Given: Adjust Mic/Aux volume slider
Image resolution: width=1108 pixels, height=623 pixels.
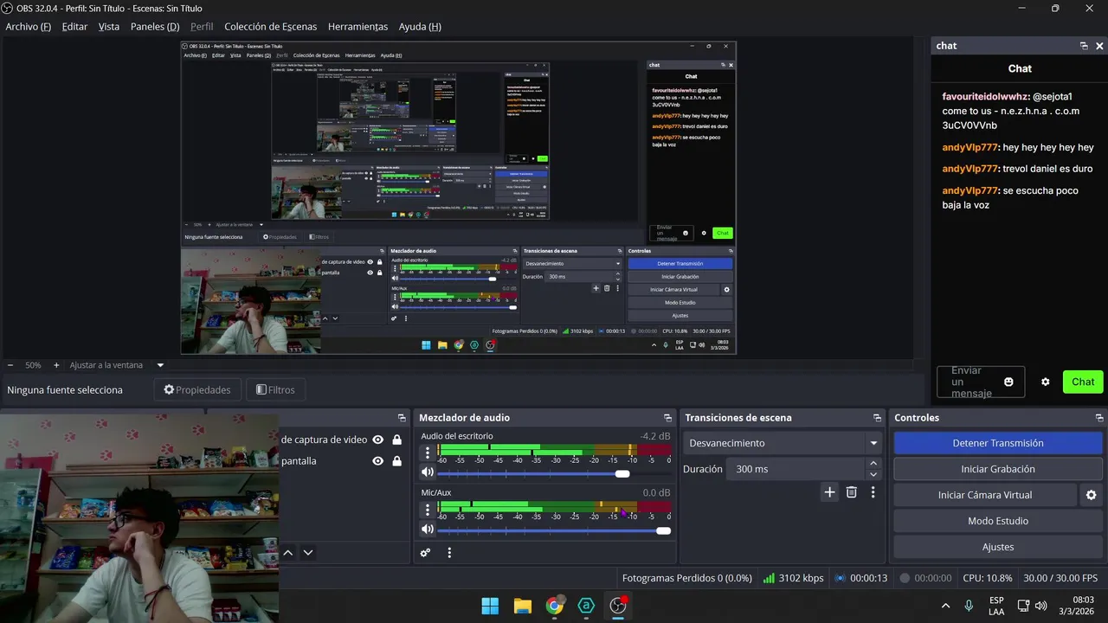Looking at the screenshot, I should (554, 530).
